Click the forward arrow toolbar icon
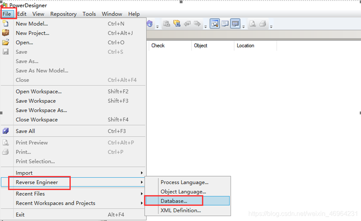361x221 pixels. [x=197, y=23]
